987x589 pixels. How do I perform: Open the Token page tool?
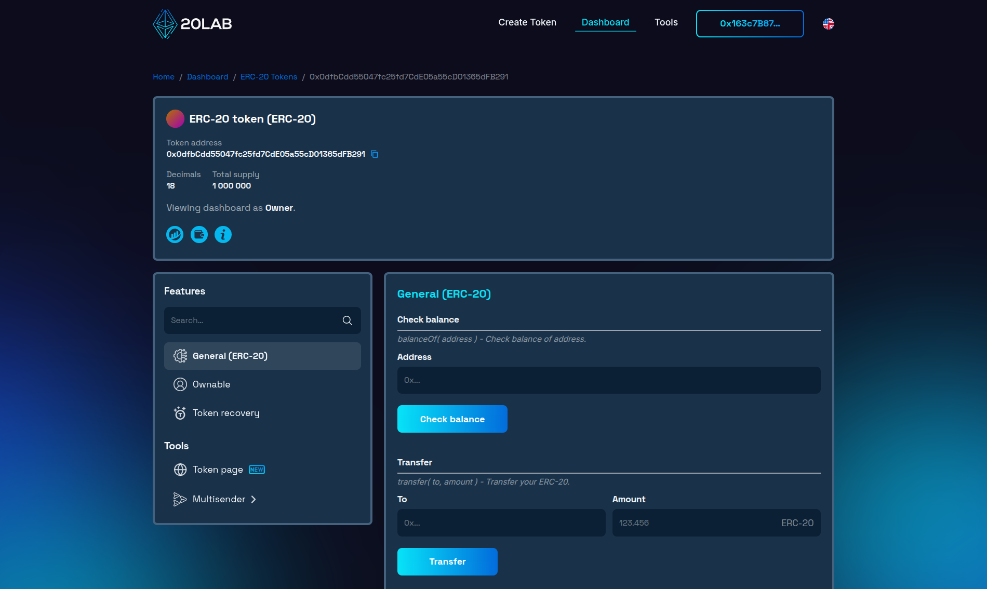(x=218, y=470)
